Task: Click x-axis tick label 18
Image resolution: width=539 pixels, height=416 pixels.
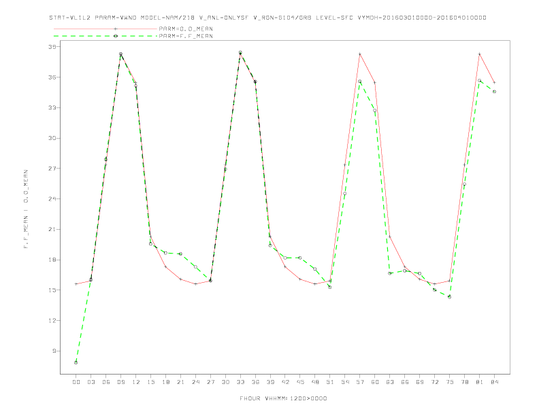Action: (x=165, y=382)
